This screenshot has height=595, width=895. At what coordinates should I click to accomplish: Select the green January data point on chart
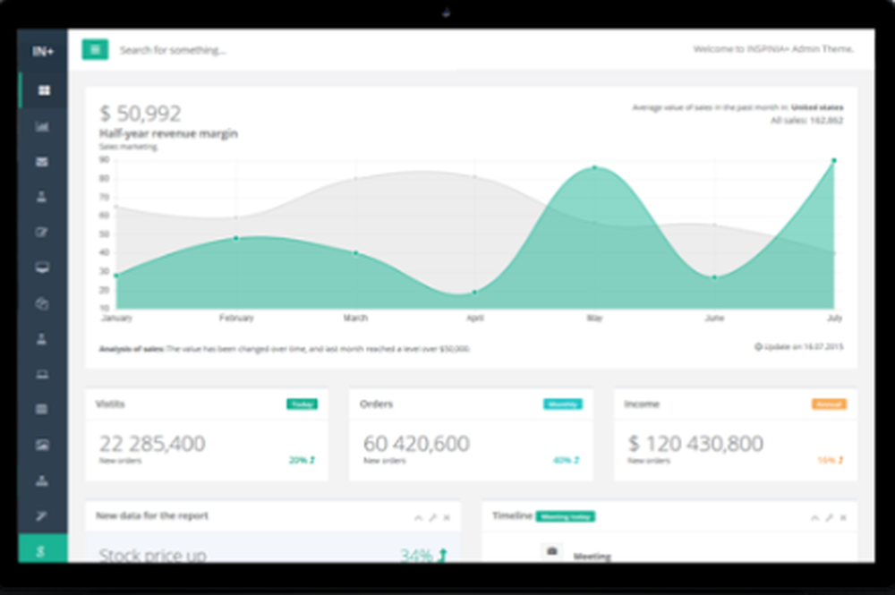[x=117, y=276]
